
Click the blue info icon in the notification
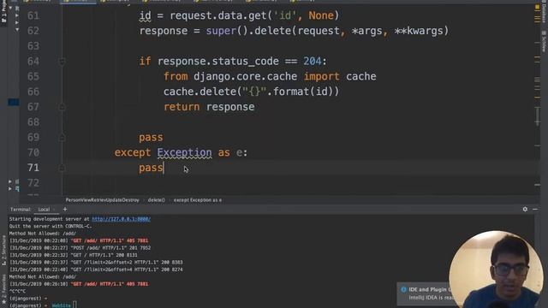tap(403, 289)
